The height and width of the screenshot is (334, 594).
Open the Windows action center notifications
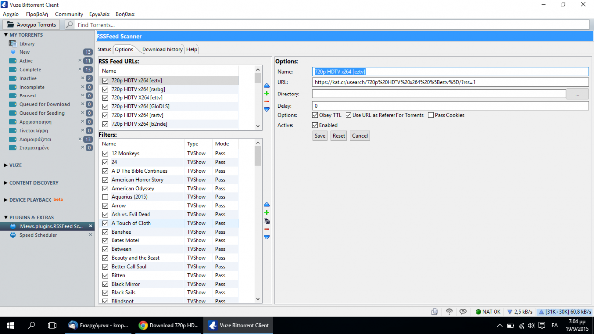pos(542,325)
